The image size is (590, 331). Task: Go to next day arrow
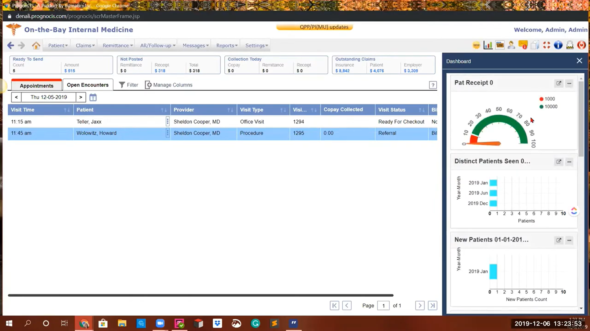point(81,97)
